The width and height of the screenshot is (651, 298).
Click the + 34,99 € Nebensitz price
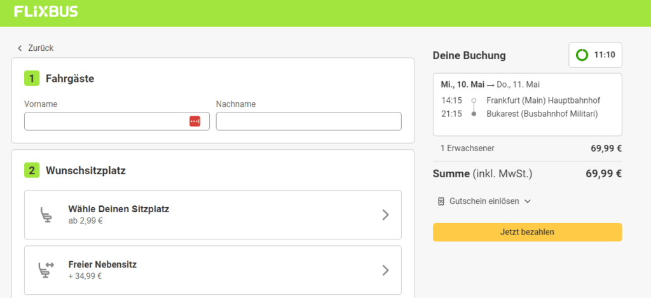[85, 276]
